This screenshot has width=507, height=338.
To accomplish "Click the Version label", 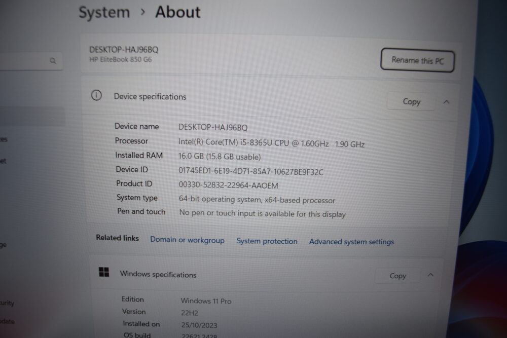I will [134, 312].
